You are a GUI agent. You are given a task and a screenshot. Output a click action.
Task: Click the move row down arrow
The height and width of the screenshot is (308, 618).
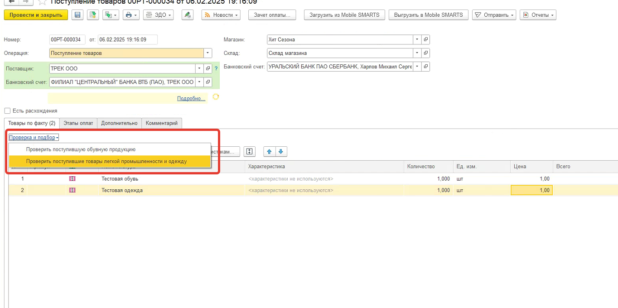(280, 151)
